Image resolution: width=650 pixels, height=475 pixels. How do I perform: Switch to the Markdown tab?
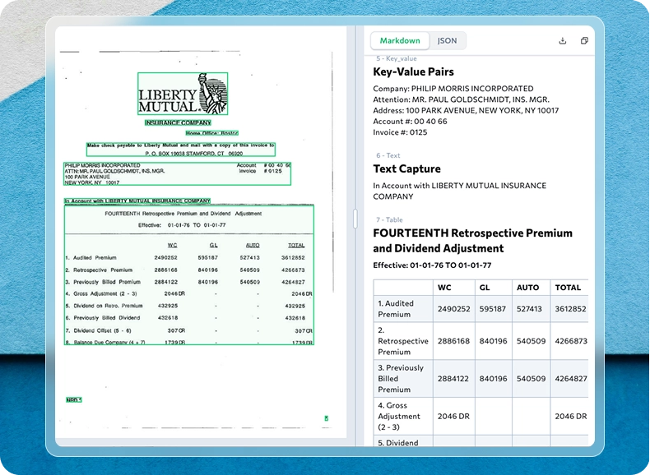point(400,40)
